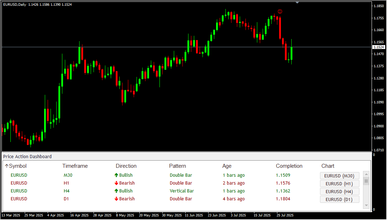The width and height of the screenshot is (387, 220).
Task: Click the dashboard scrollbar up arrow
Action: pyautogui.click(x=366, y=174)
